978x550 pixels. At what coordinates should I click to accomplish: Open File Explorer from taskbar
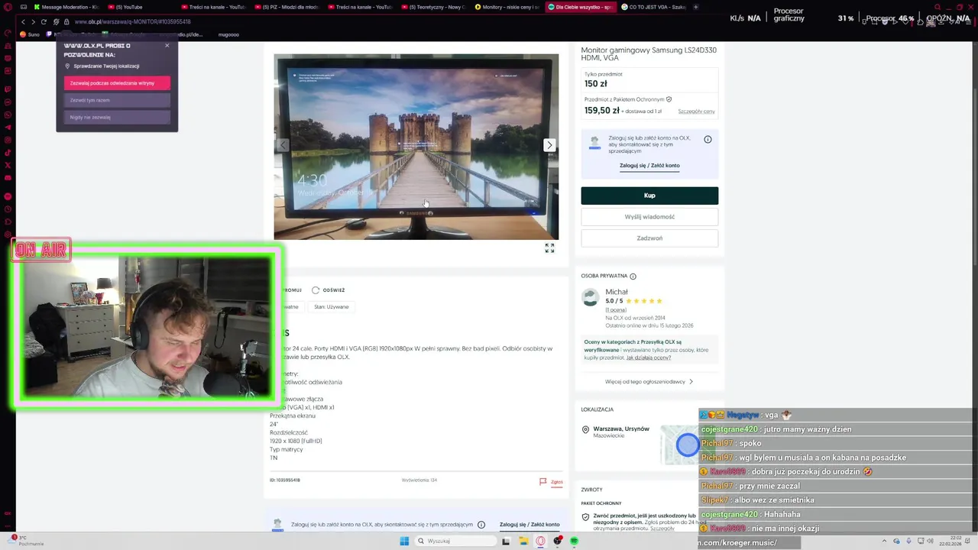click(523, 541)
